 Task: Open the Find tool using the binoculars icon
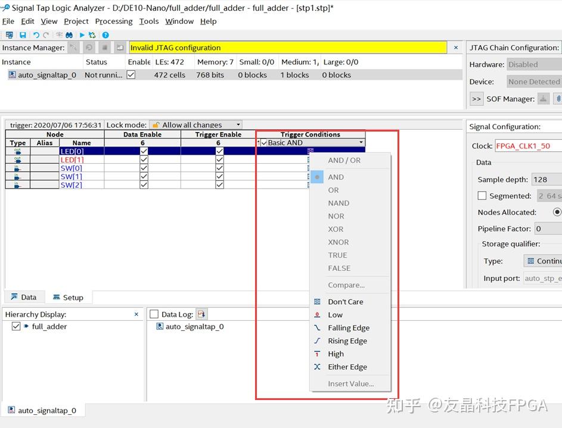[x=69, y=35]
